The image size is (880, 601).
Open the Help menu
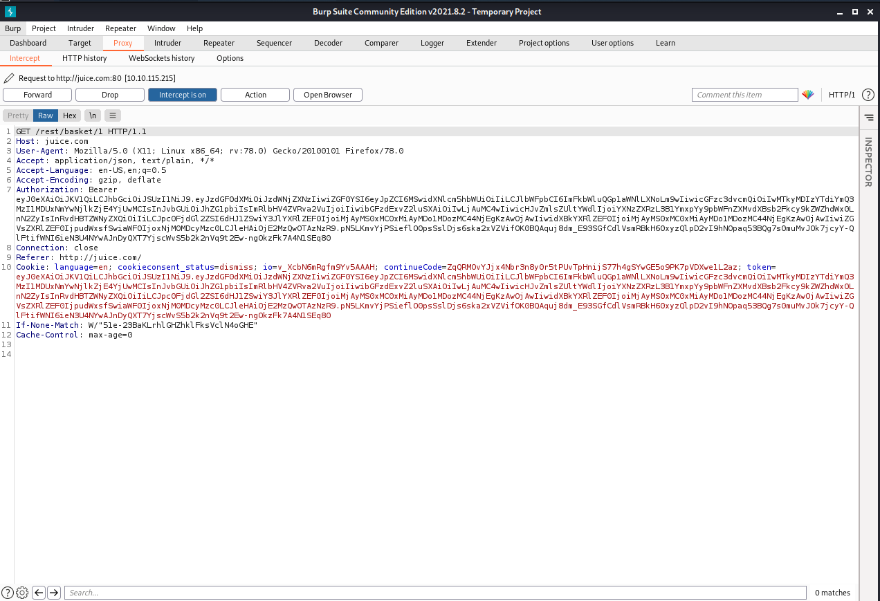pos(195,28)
